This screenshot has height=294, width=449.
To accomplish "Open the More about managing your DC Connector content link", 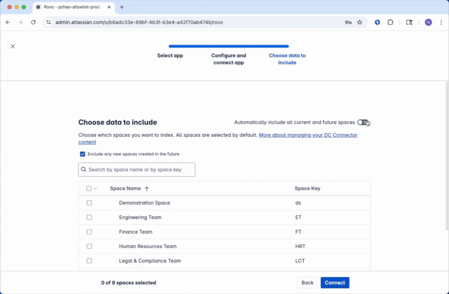I will [x=308, y=135].
